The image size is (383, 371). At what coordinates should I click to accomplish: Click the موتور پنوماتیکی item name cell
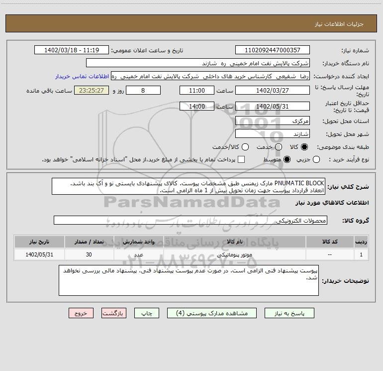click(x=235, y=254)
